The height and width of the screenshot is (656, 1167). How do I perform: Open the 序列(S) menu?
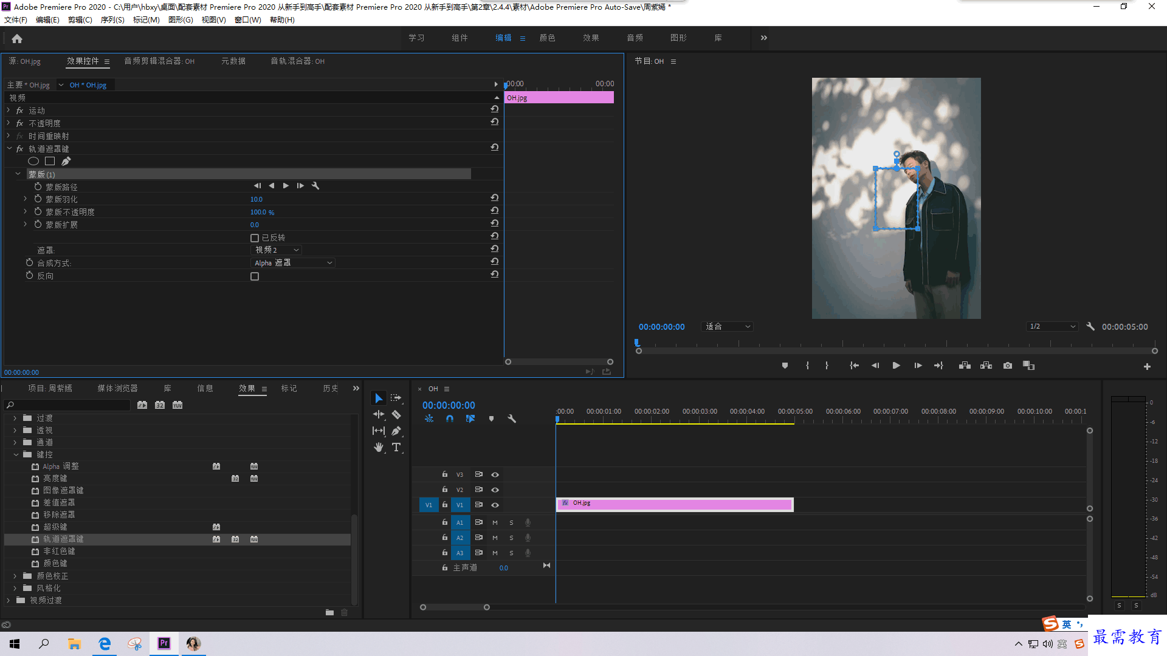pos(112,20)
